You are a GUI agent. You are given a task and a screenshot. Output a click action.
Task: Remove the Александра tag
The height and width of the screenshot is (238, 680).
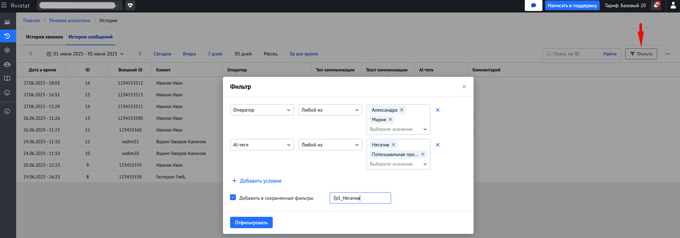401,110
